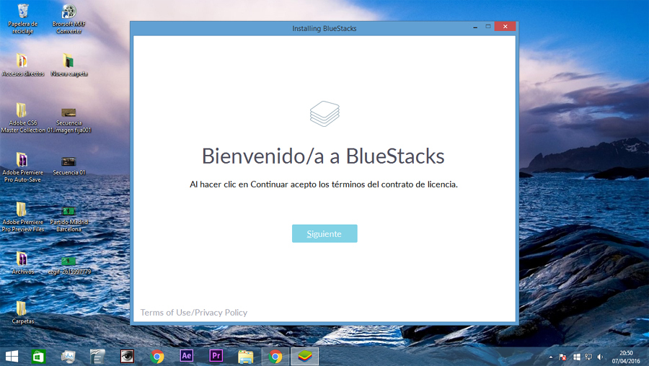Select the Papelera de reciclaje desktop icon
The image size is (649, 366).
[22, 12]
